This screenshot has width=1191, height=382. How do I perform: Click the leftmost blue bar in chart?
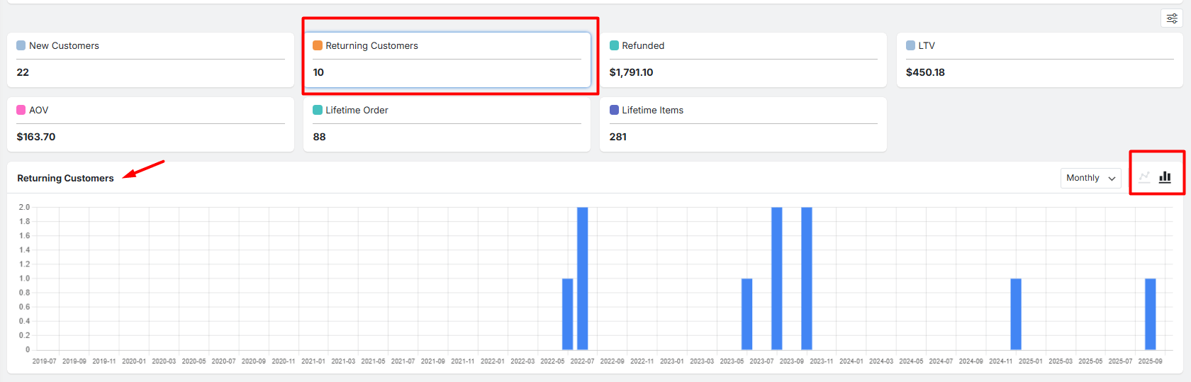click(567, 314)
